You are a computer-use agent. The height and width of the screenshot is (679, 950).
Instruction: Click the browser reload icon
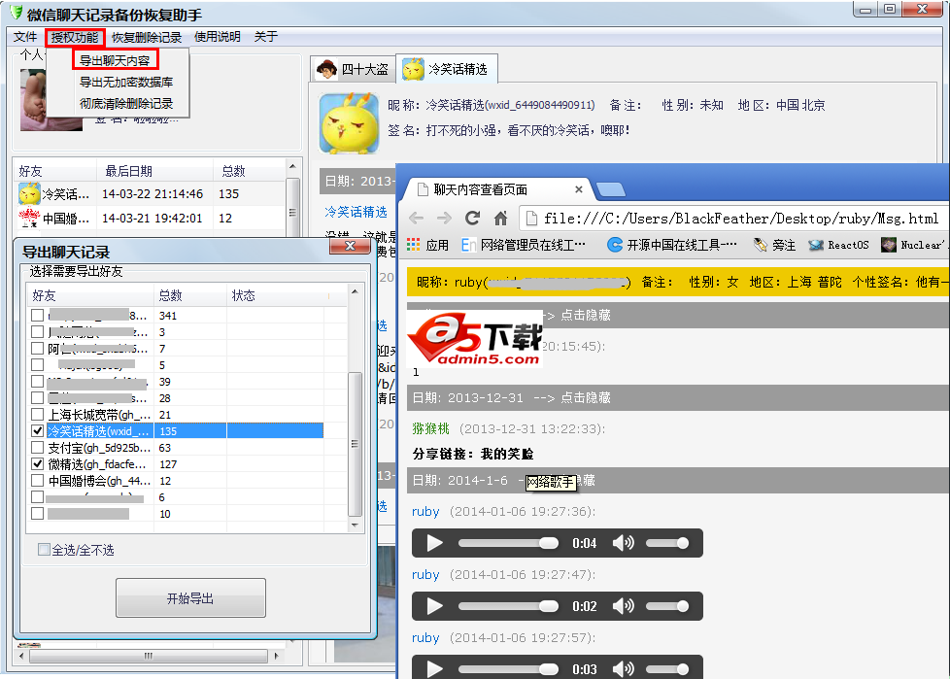(472, 218)
